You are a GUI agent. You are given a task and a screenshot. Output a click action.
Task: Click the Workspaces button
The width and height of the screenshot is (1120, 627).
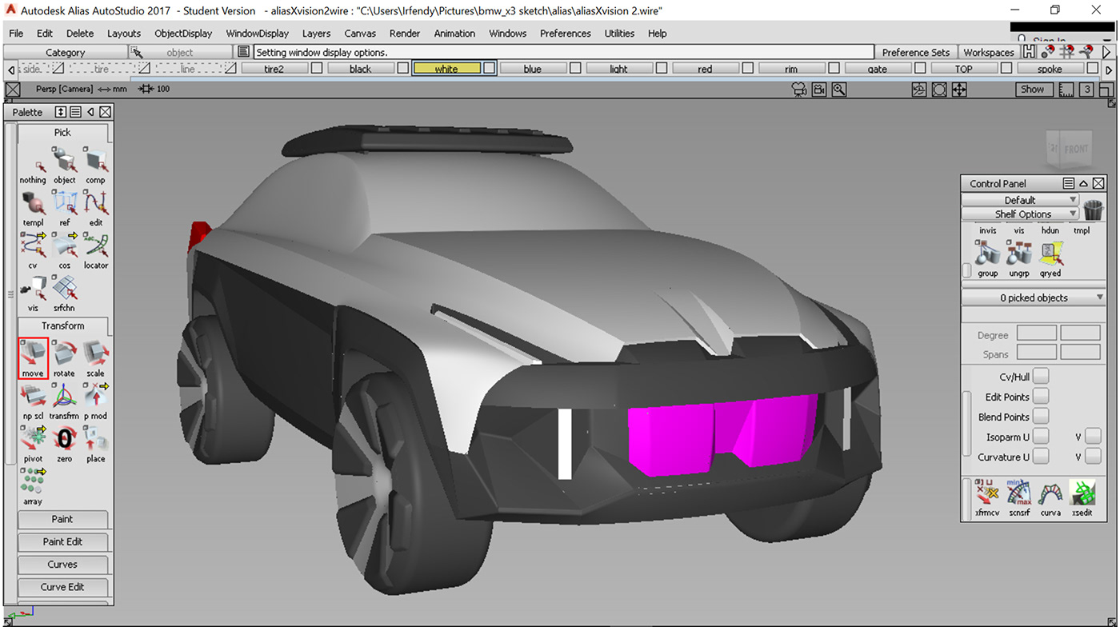tap(988, 53)
